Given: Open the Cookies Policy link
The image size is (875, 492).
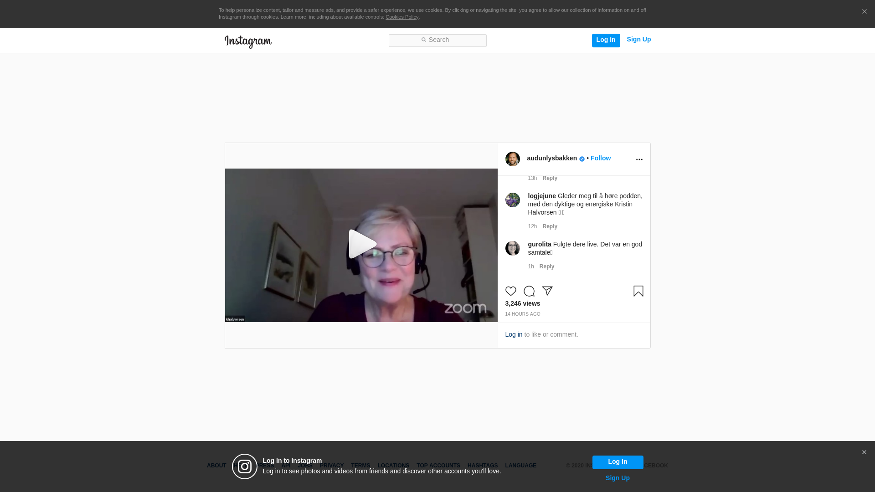Looking at the screenshot, I should click(402, 17).
